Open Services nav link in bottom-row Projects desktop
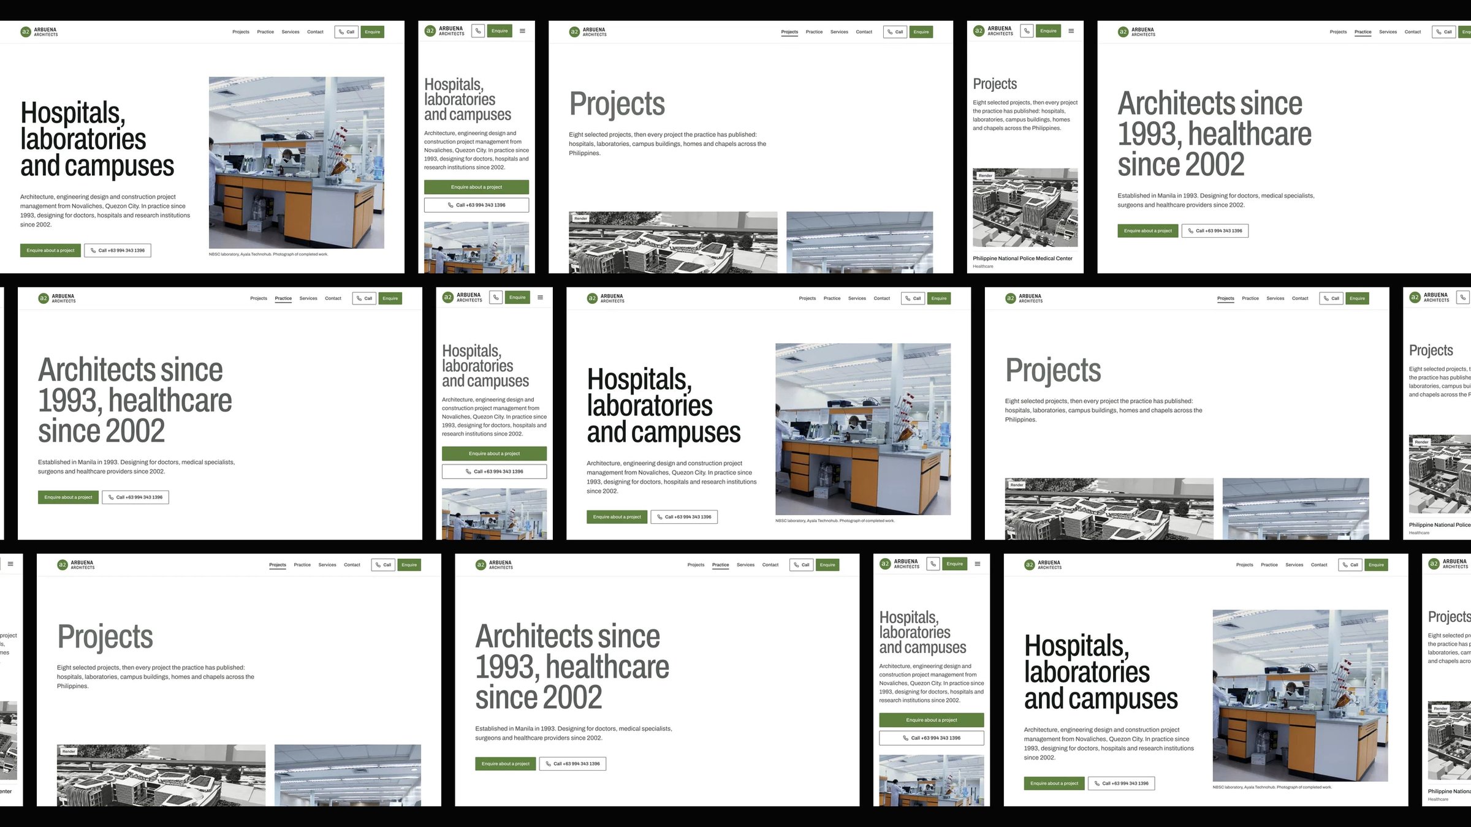 click(x=327, y=565)
